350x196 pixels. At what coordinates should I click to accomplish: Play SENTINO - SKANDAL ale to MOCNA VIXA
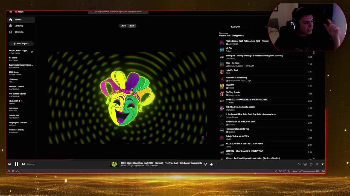point(266,152)
